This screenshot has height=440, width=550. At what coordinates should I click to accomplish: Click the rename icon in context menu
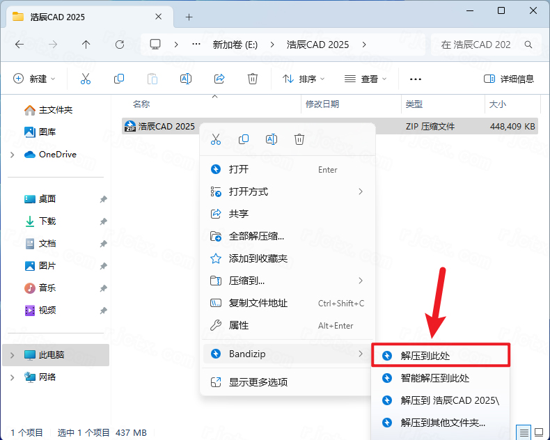[x=272, y=139]
